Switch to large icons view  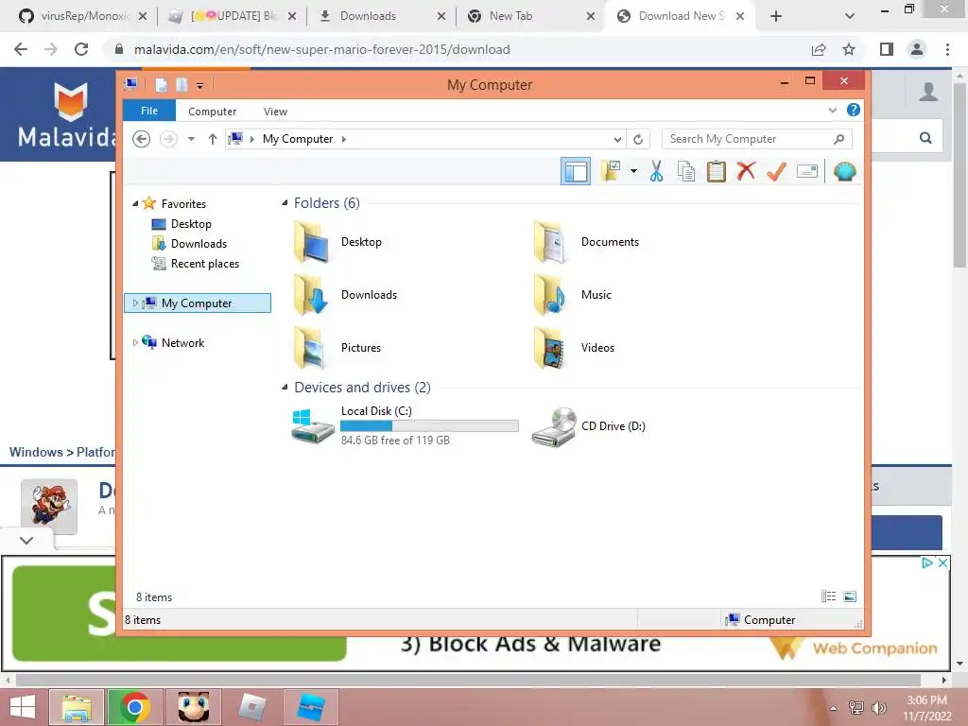(x=850, y=596)
